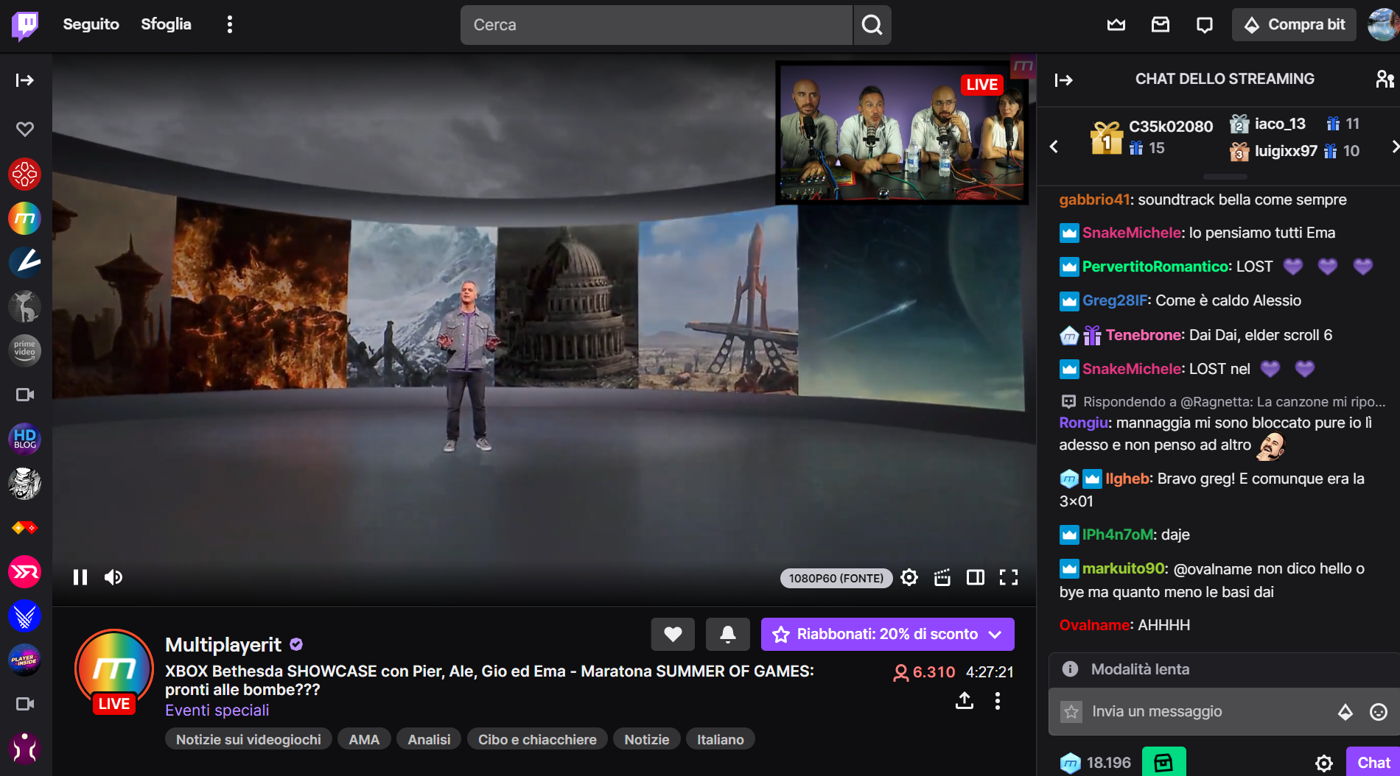The image size is (1400, 776).
Task: Show previous gift leaderboard page
Action: (1054, 147)
